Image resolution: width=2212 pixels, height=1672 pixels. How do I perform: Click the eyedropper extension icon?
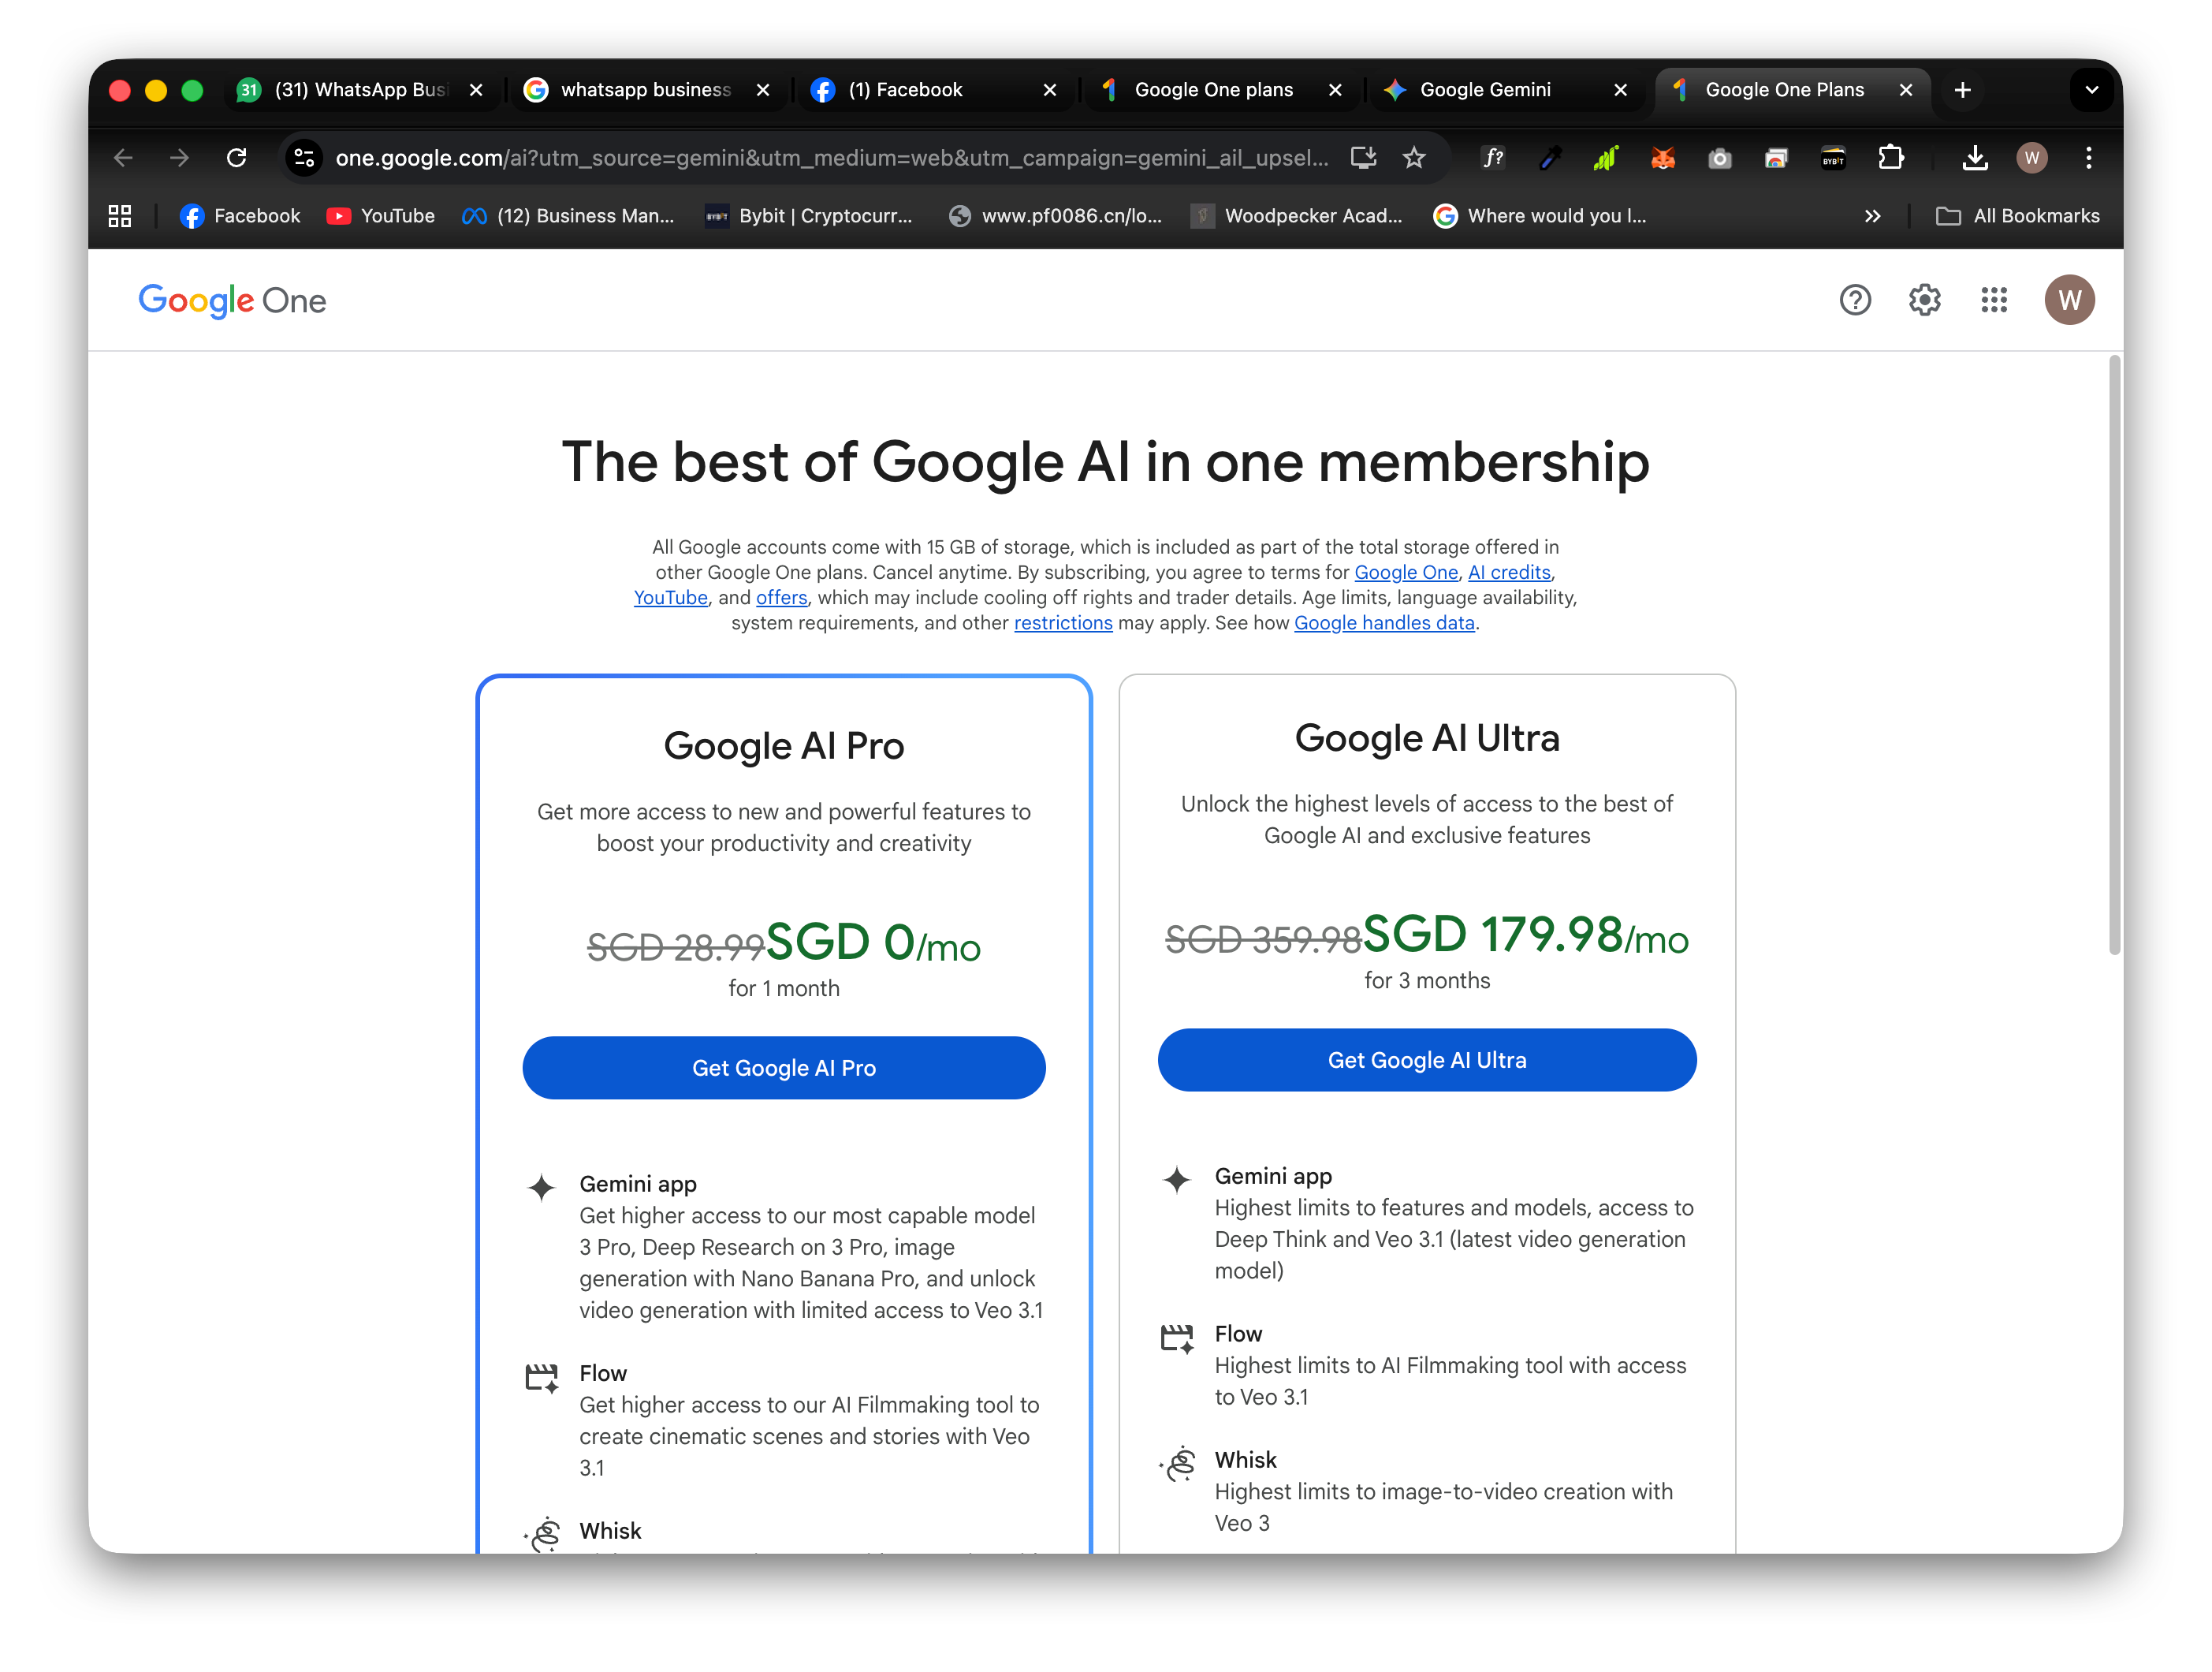click(x=1550, y=157)
